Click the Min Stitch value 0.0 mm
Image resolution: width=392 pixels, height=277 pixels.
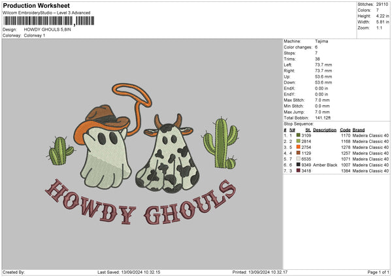point(322,106)
